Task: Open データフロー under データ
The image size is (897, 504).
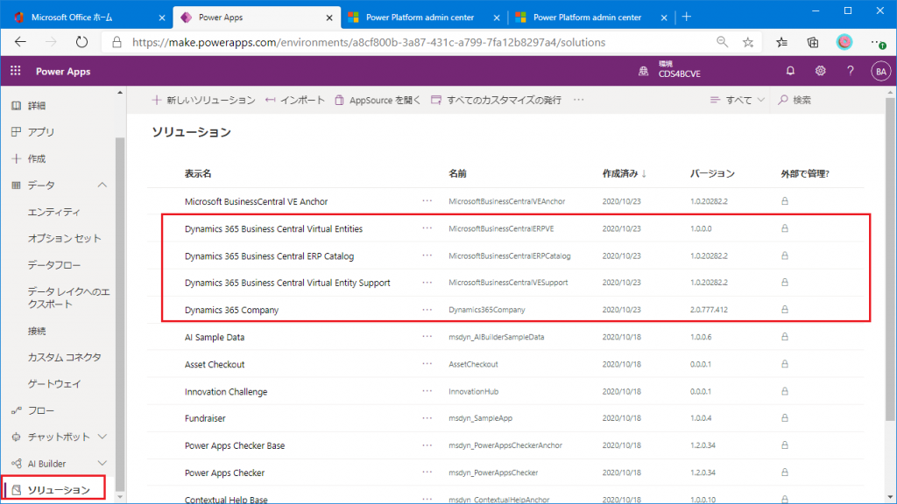Action: click(53, 265)
